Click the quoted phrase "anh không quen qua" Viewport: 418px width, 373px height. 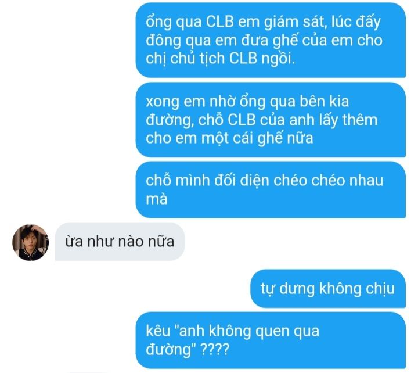(248, 331)
